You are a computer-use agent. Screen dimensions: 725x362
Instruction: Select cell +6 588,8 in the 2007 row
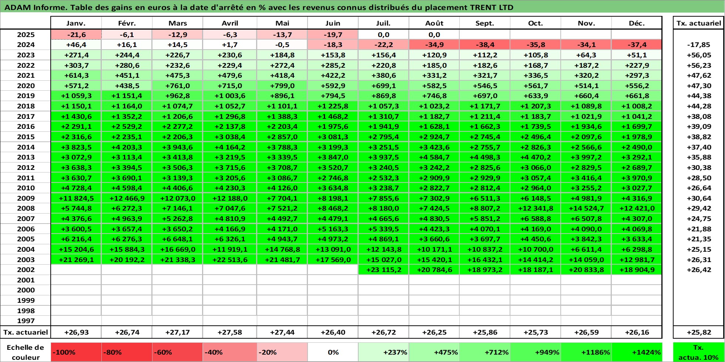click(x=536, y=219)
